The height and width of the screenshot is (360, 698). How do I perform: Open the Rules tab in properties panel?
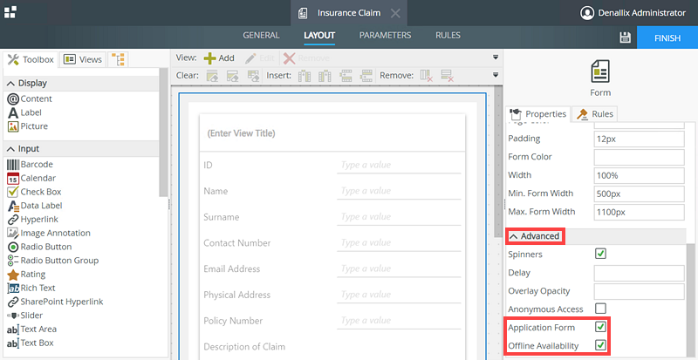[x=595, y=114]
